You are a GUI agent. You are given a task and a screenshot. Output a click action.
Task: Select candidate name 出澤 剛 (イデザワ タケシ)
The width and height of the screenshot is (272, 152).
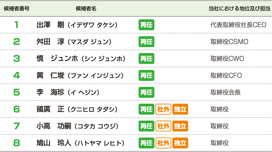point(77,25)
